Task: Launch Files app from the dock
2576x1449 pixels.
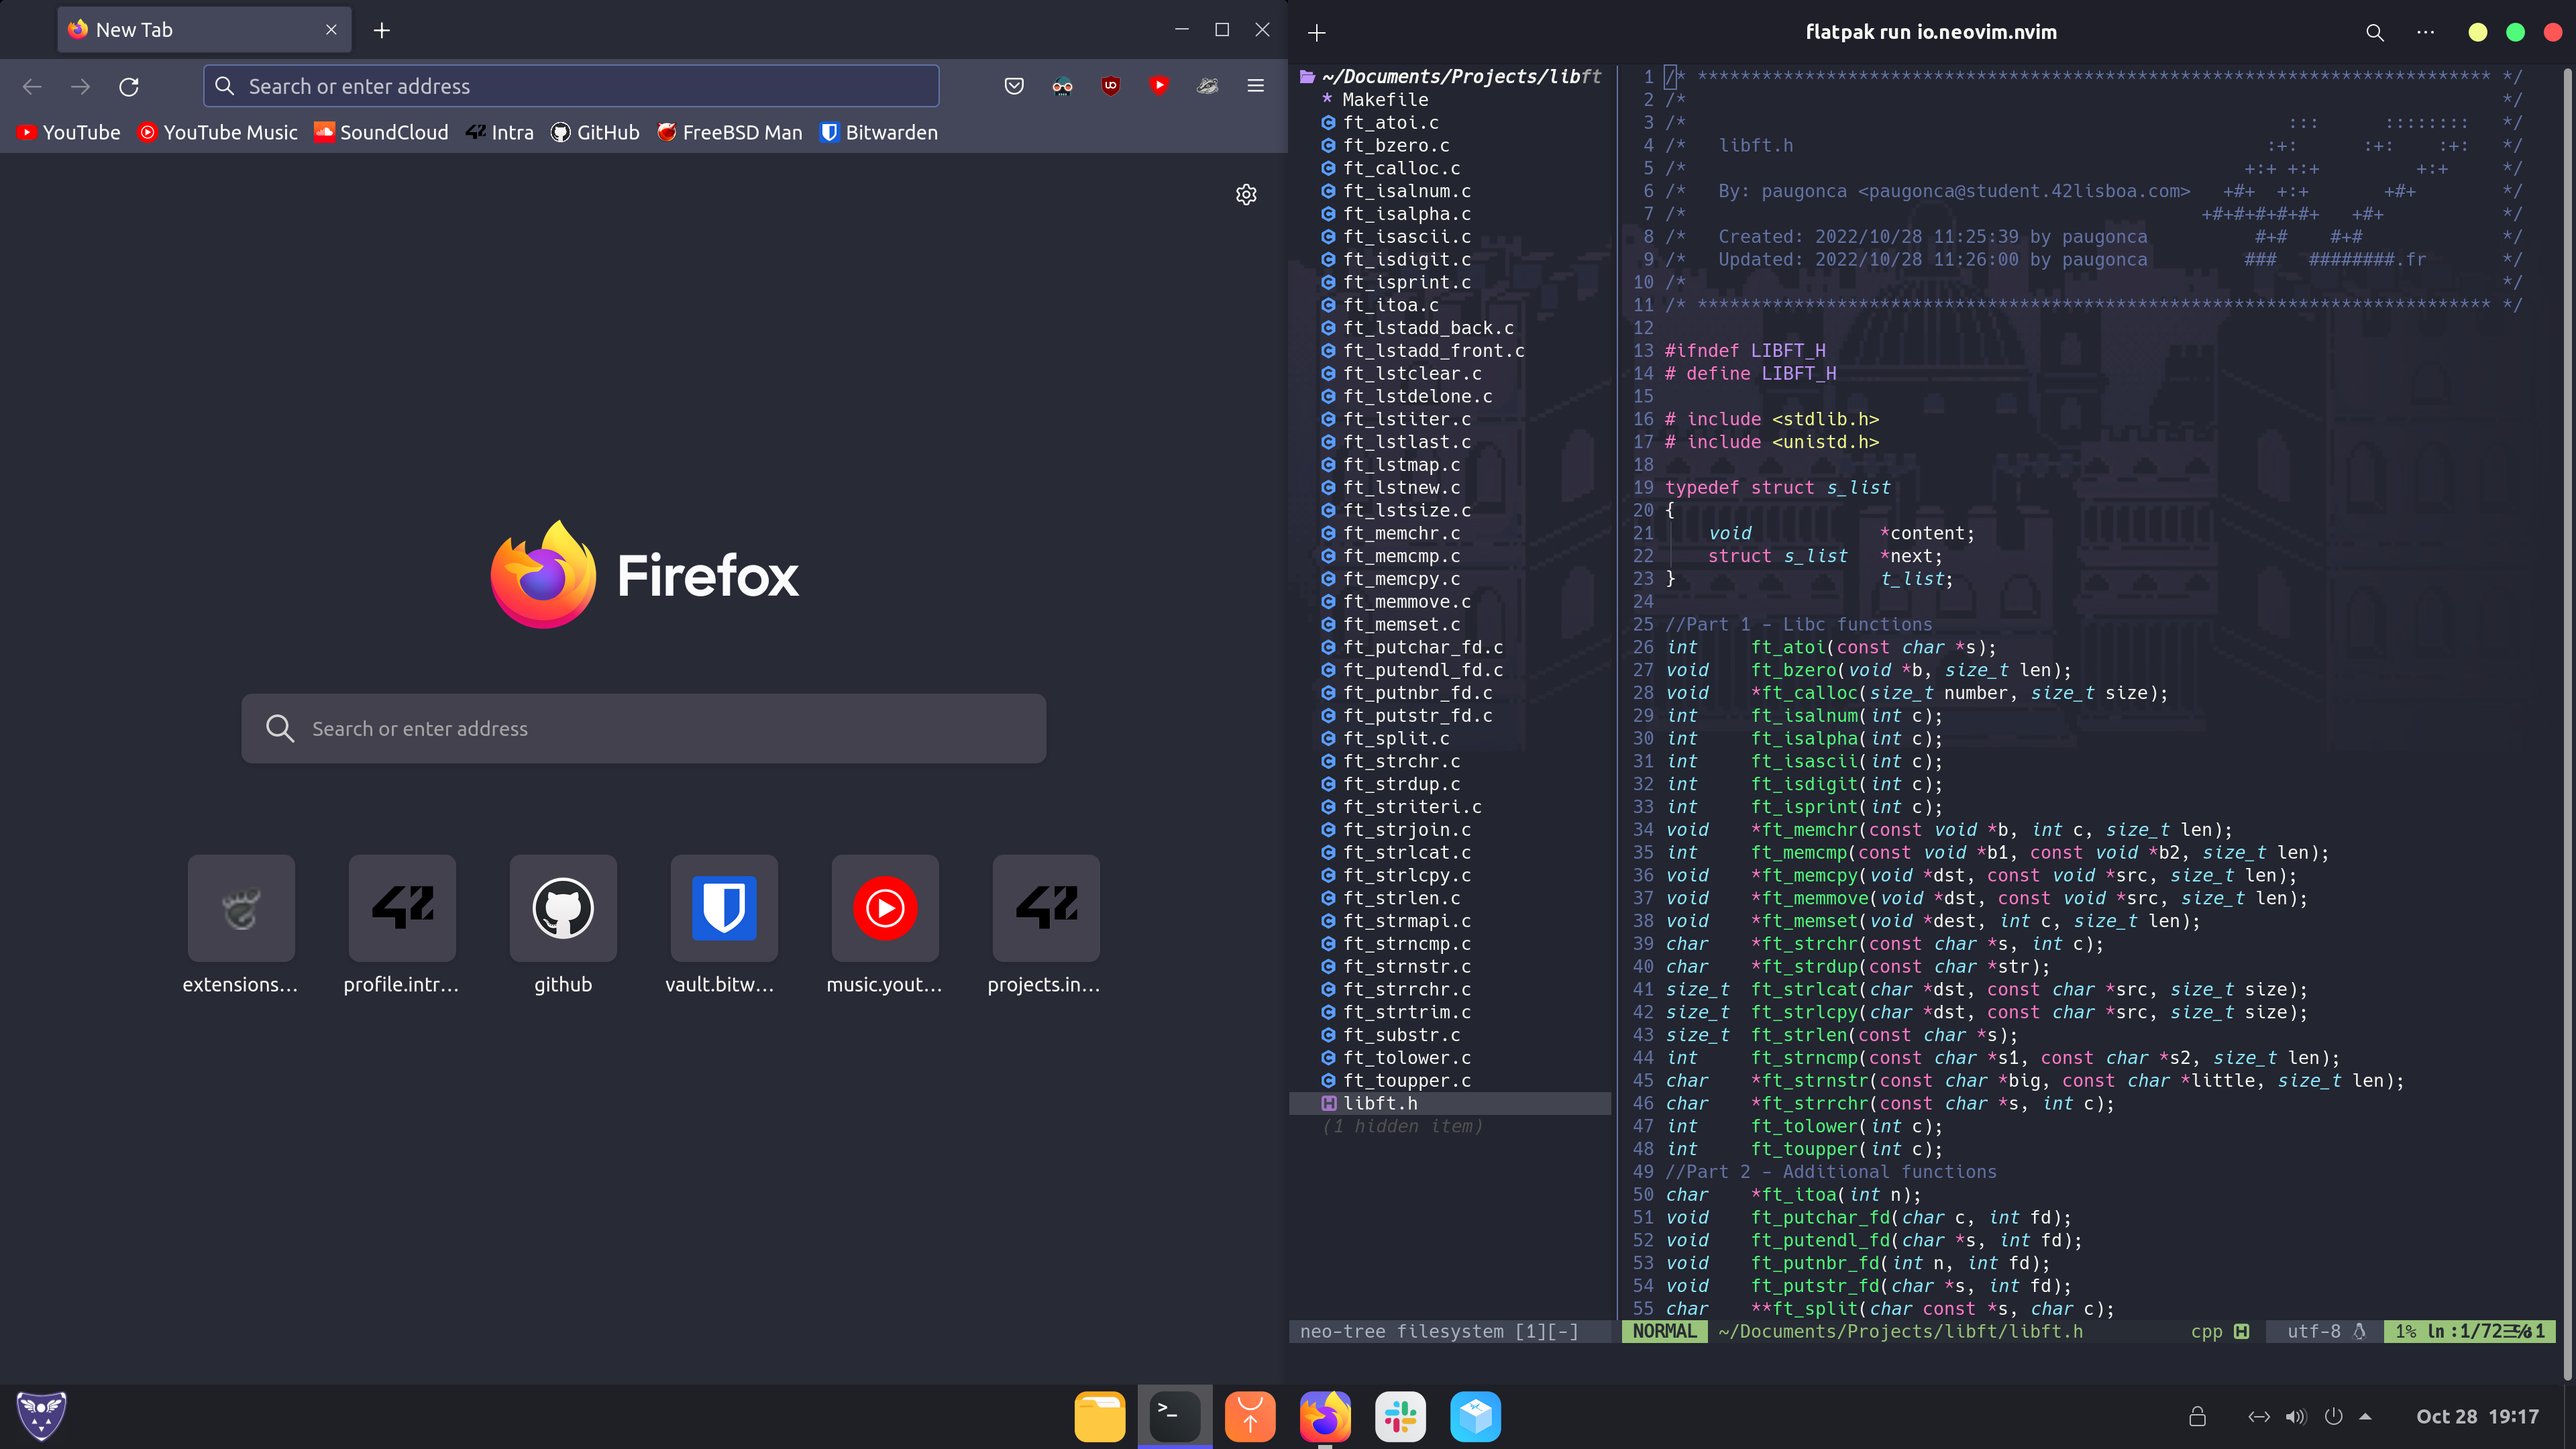Action: tap(1099, 1416)
